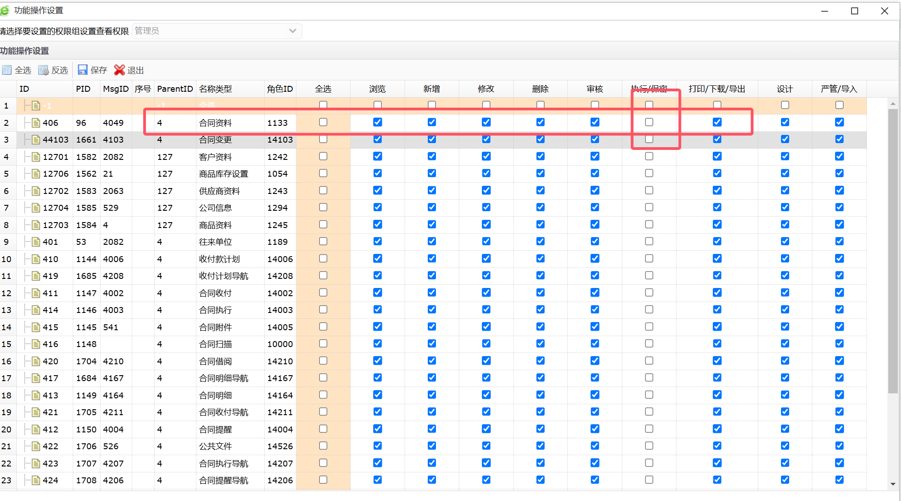901x501 pixels.
Task: Click the document icon beside 客户资料
Action: click(x=35, y=156)
